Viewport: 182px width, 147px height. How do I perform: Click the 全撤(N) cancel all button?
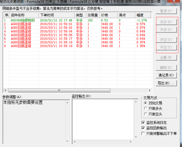click(166, 57)
